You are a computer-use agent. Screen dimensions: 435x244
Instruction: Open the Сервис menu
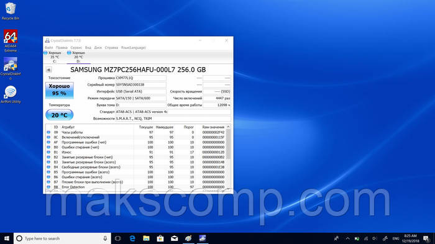pos(76,48)
